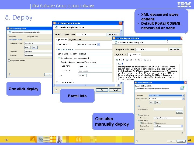Viewport: 194px width, 145px height.
Task: Click the Export WAR and DDL title bar icon
Action: point(136,82)
